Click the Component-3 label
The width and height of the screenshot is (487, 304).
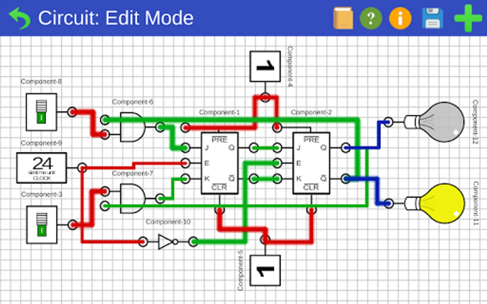tap(42, 194)
